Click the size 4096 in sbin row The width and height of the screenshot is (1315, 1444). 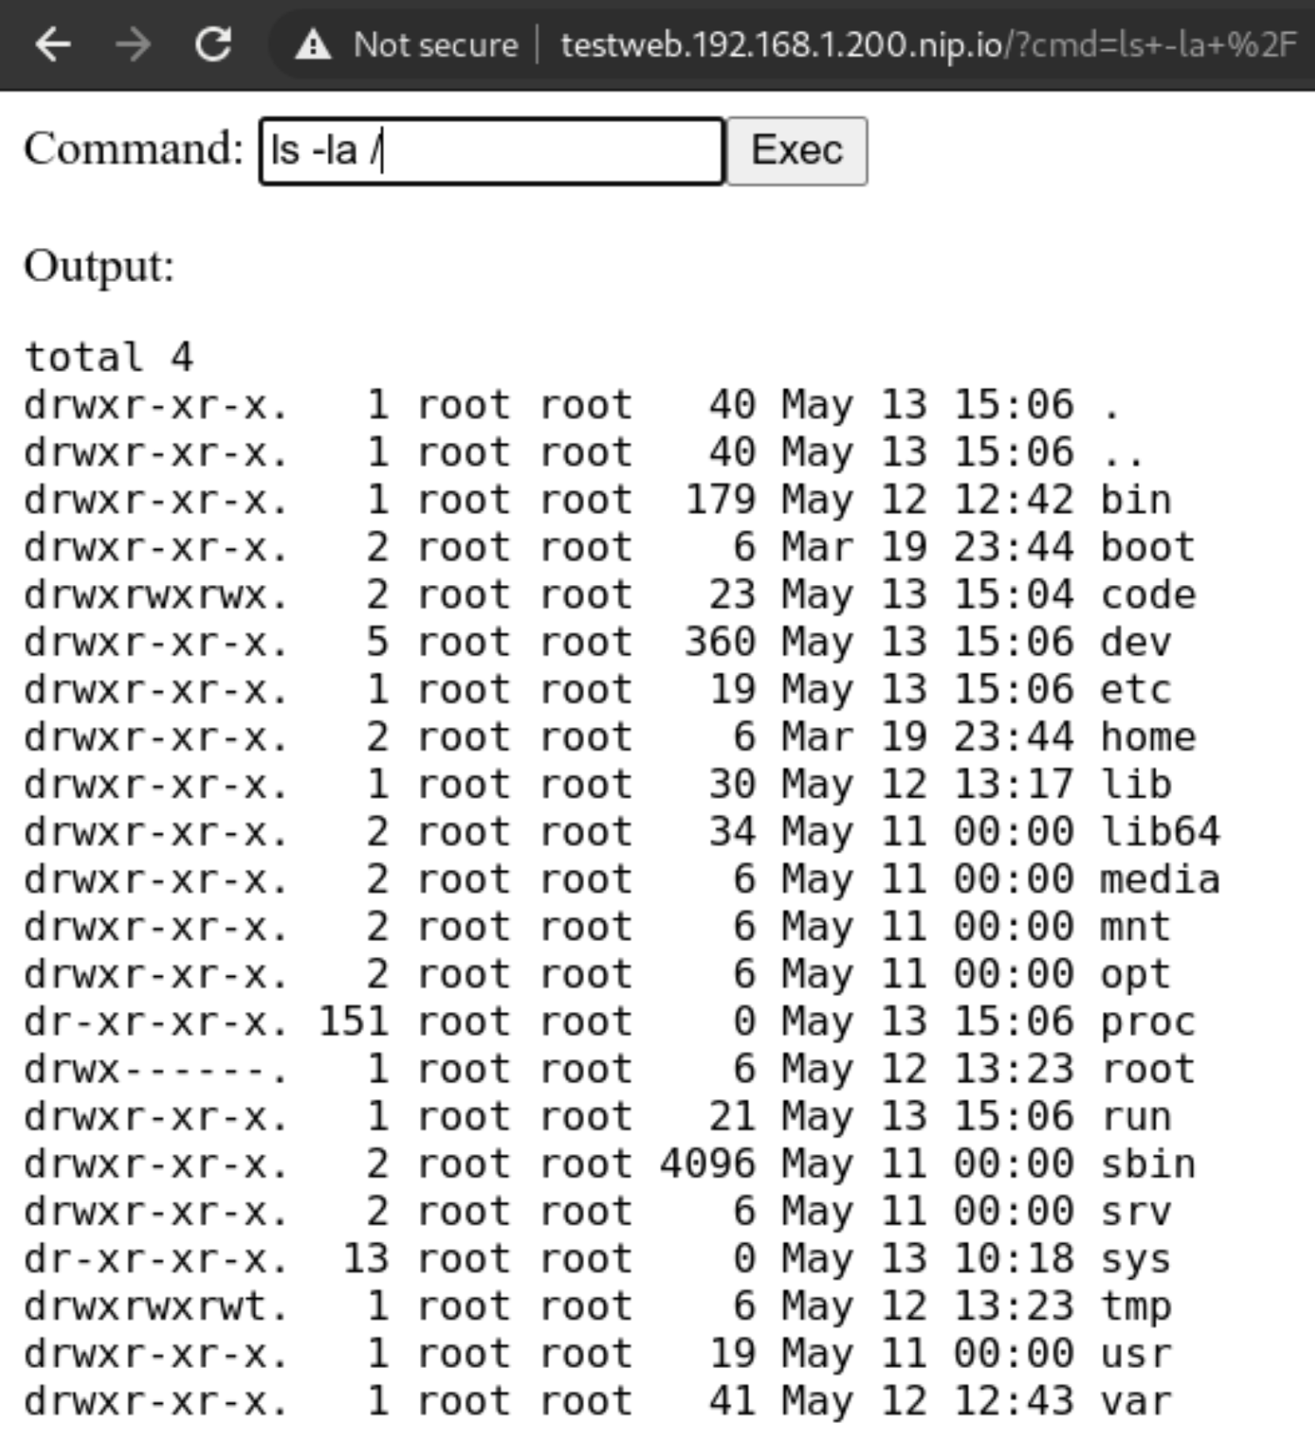pos(707,1164)
